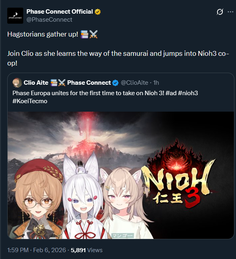Click the 1:59 PM Feb 6, 2026 timestamp
Image resolution: width=236 pixels, height=259 pixels.
click(x=37, y=250)
